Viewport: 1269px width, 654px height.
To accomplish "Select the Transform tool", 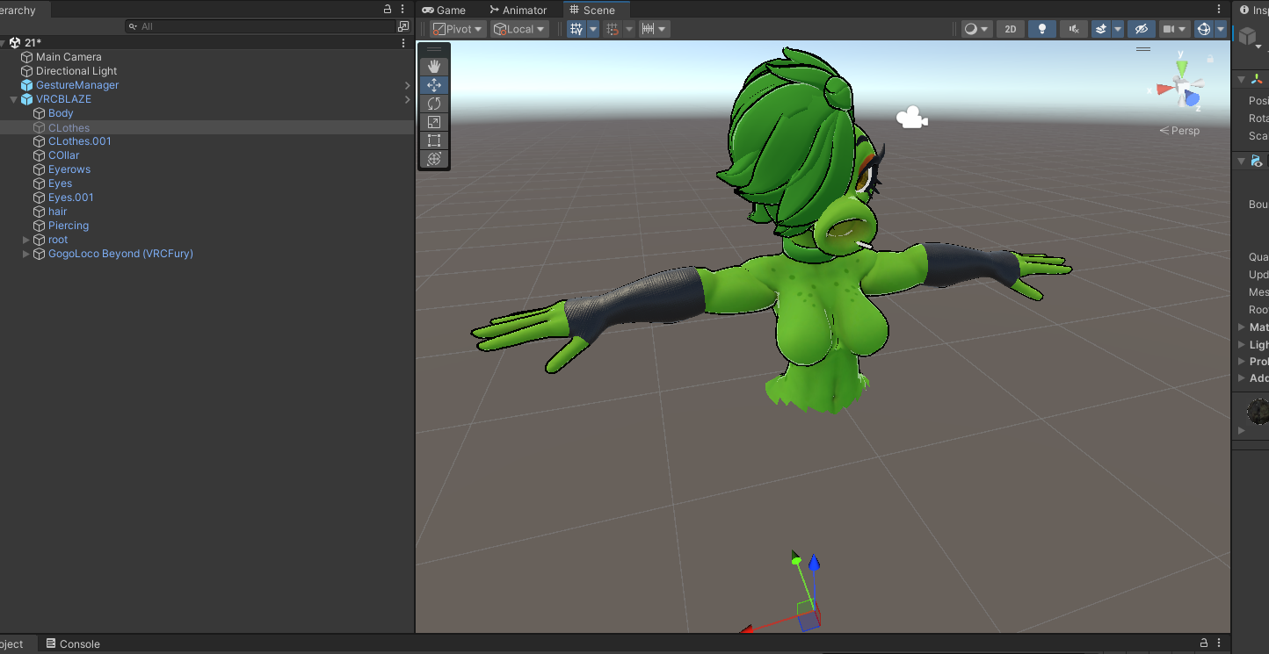I will 434,159.
